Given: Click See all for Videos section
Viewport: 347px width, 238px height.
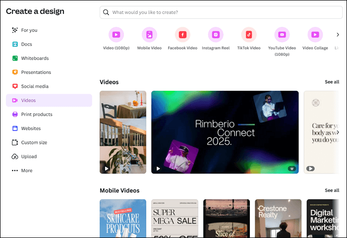Looking at the screenshot, I should click(332, 82).
